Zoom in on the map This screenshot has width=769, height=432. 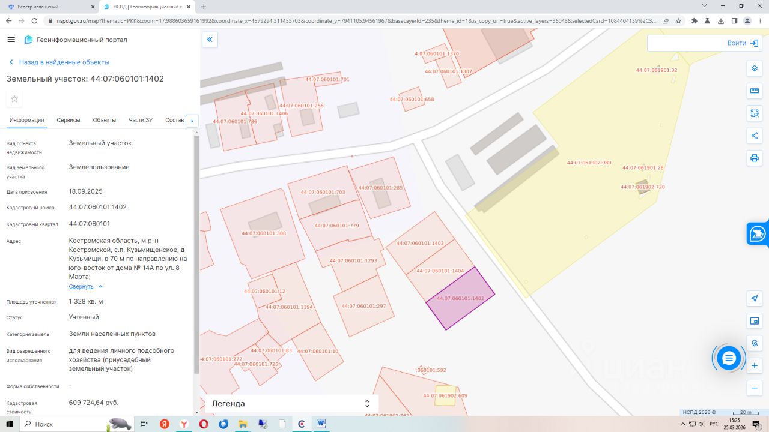coord(755,365)
